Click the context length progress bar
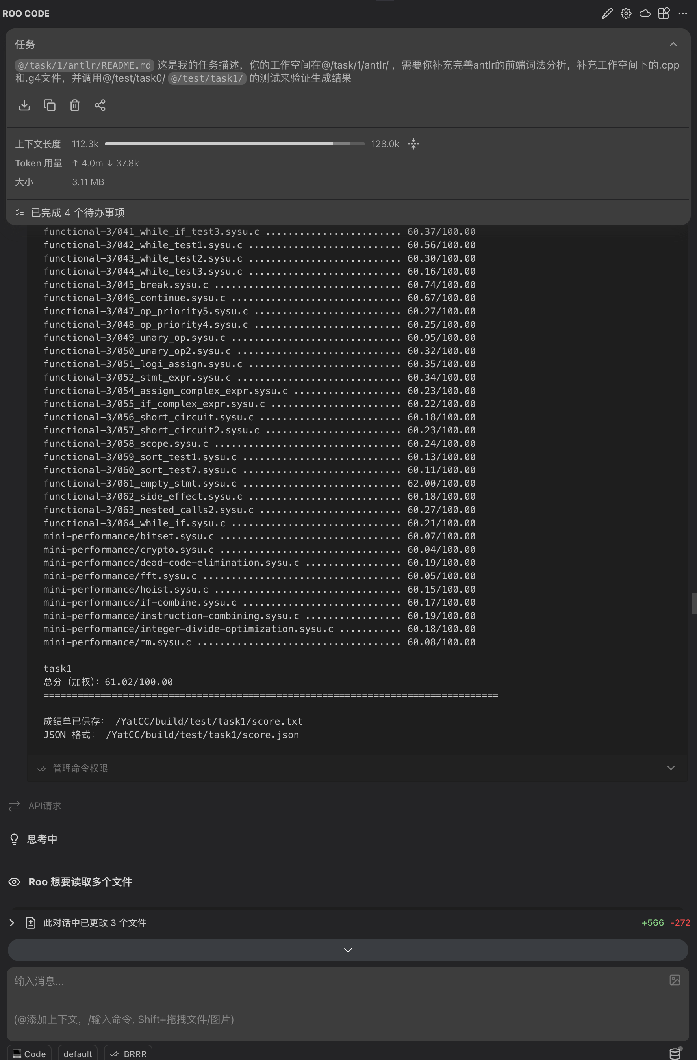The height and width of the screenshot is (1060, 697). pyautogui.click(x=235, y=144)
